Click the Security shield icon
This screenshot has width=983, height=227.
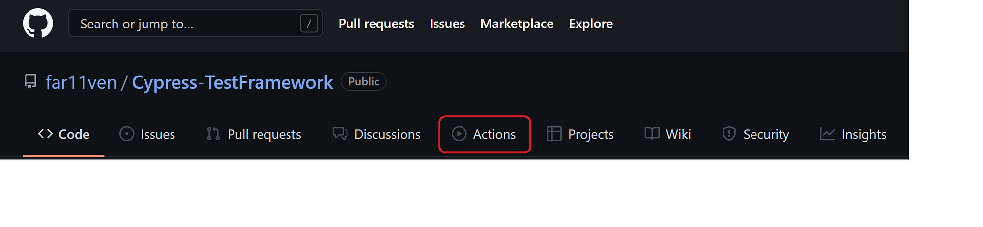click(729, 134)
